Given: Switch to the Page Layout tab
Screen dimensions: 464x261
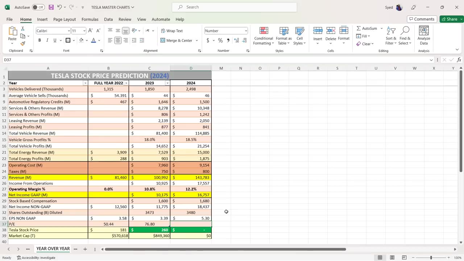Looking at the screenshot, I should click(x=65, y=19).
